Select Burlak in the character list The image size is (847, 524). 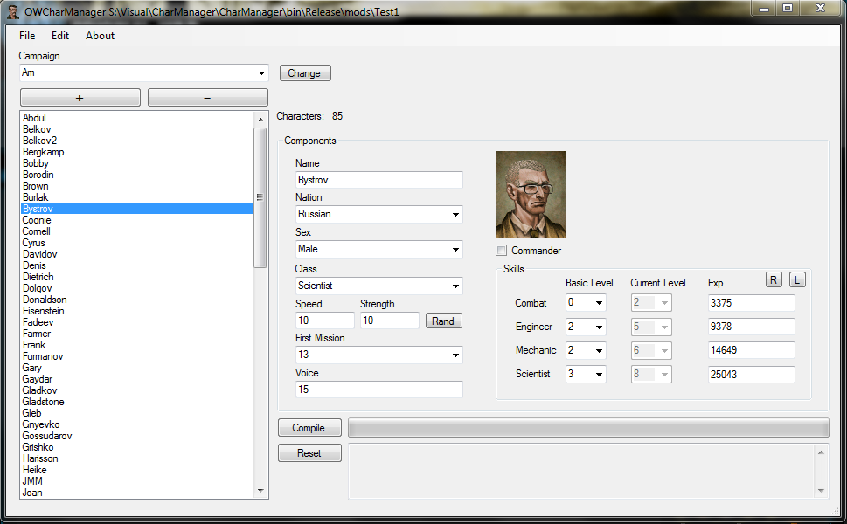coord(35,197)
